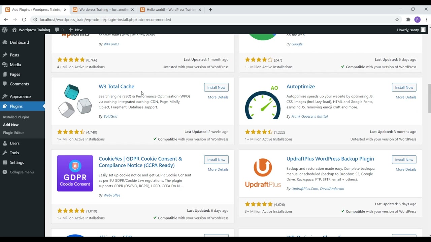The width and height of the screenshot is (431, 242).
Task: Click the Pages icon in sidebar
Action: click(x=5, y=74)
